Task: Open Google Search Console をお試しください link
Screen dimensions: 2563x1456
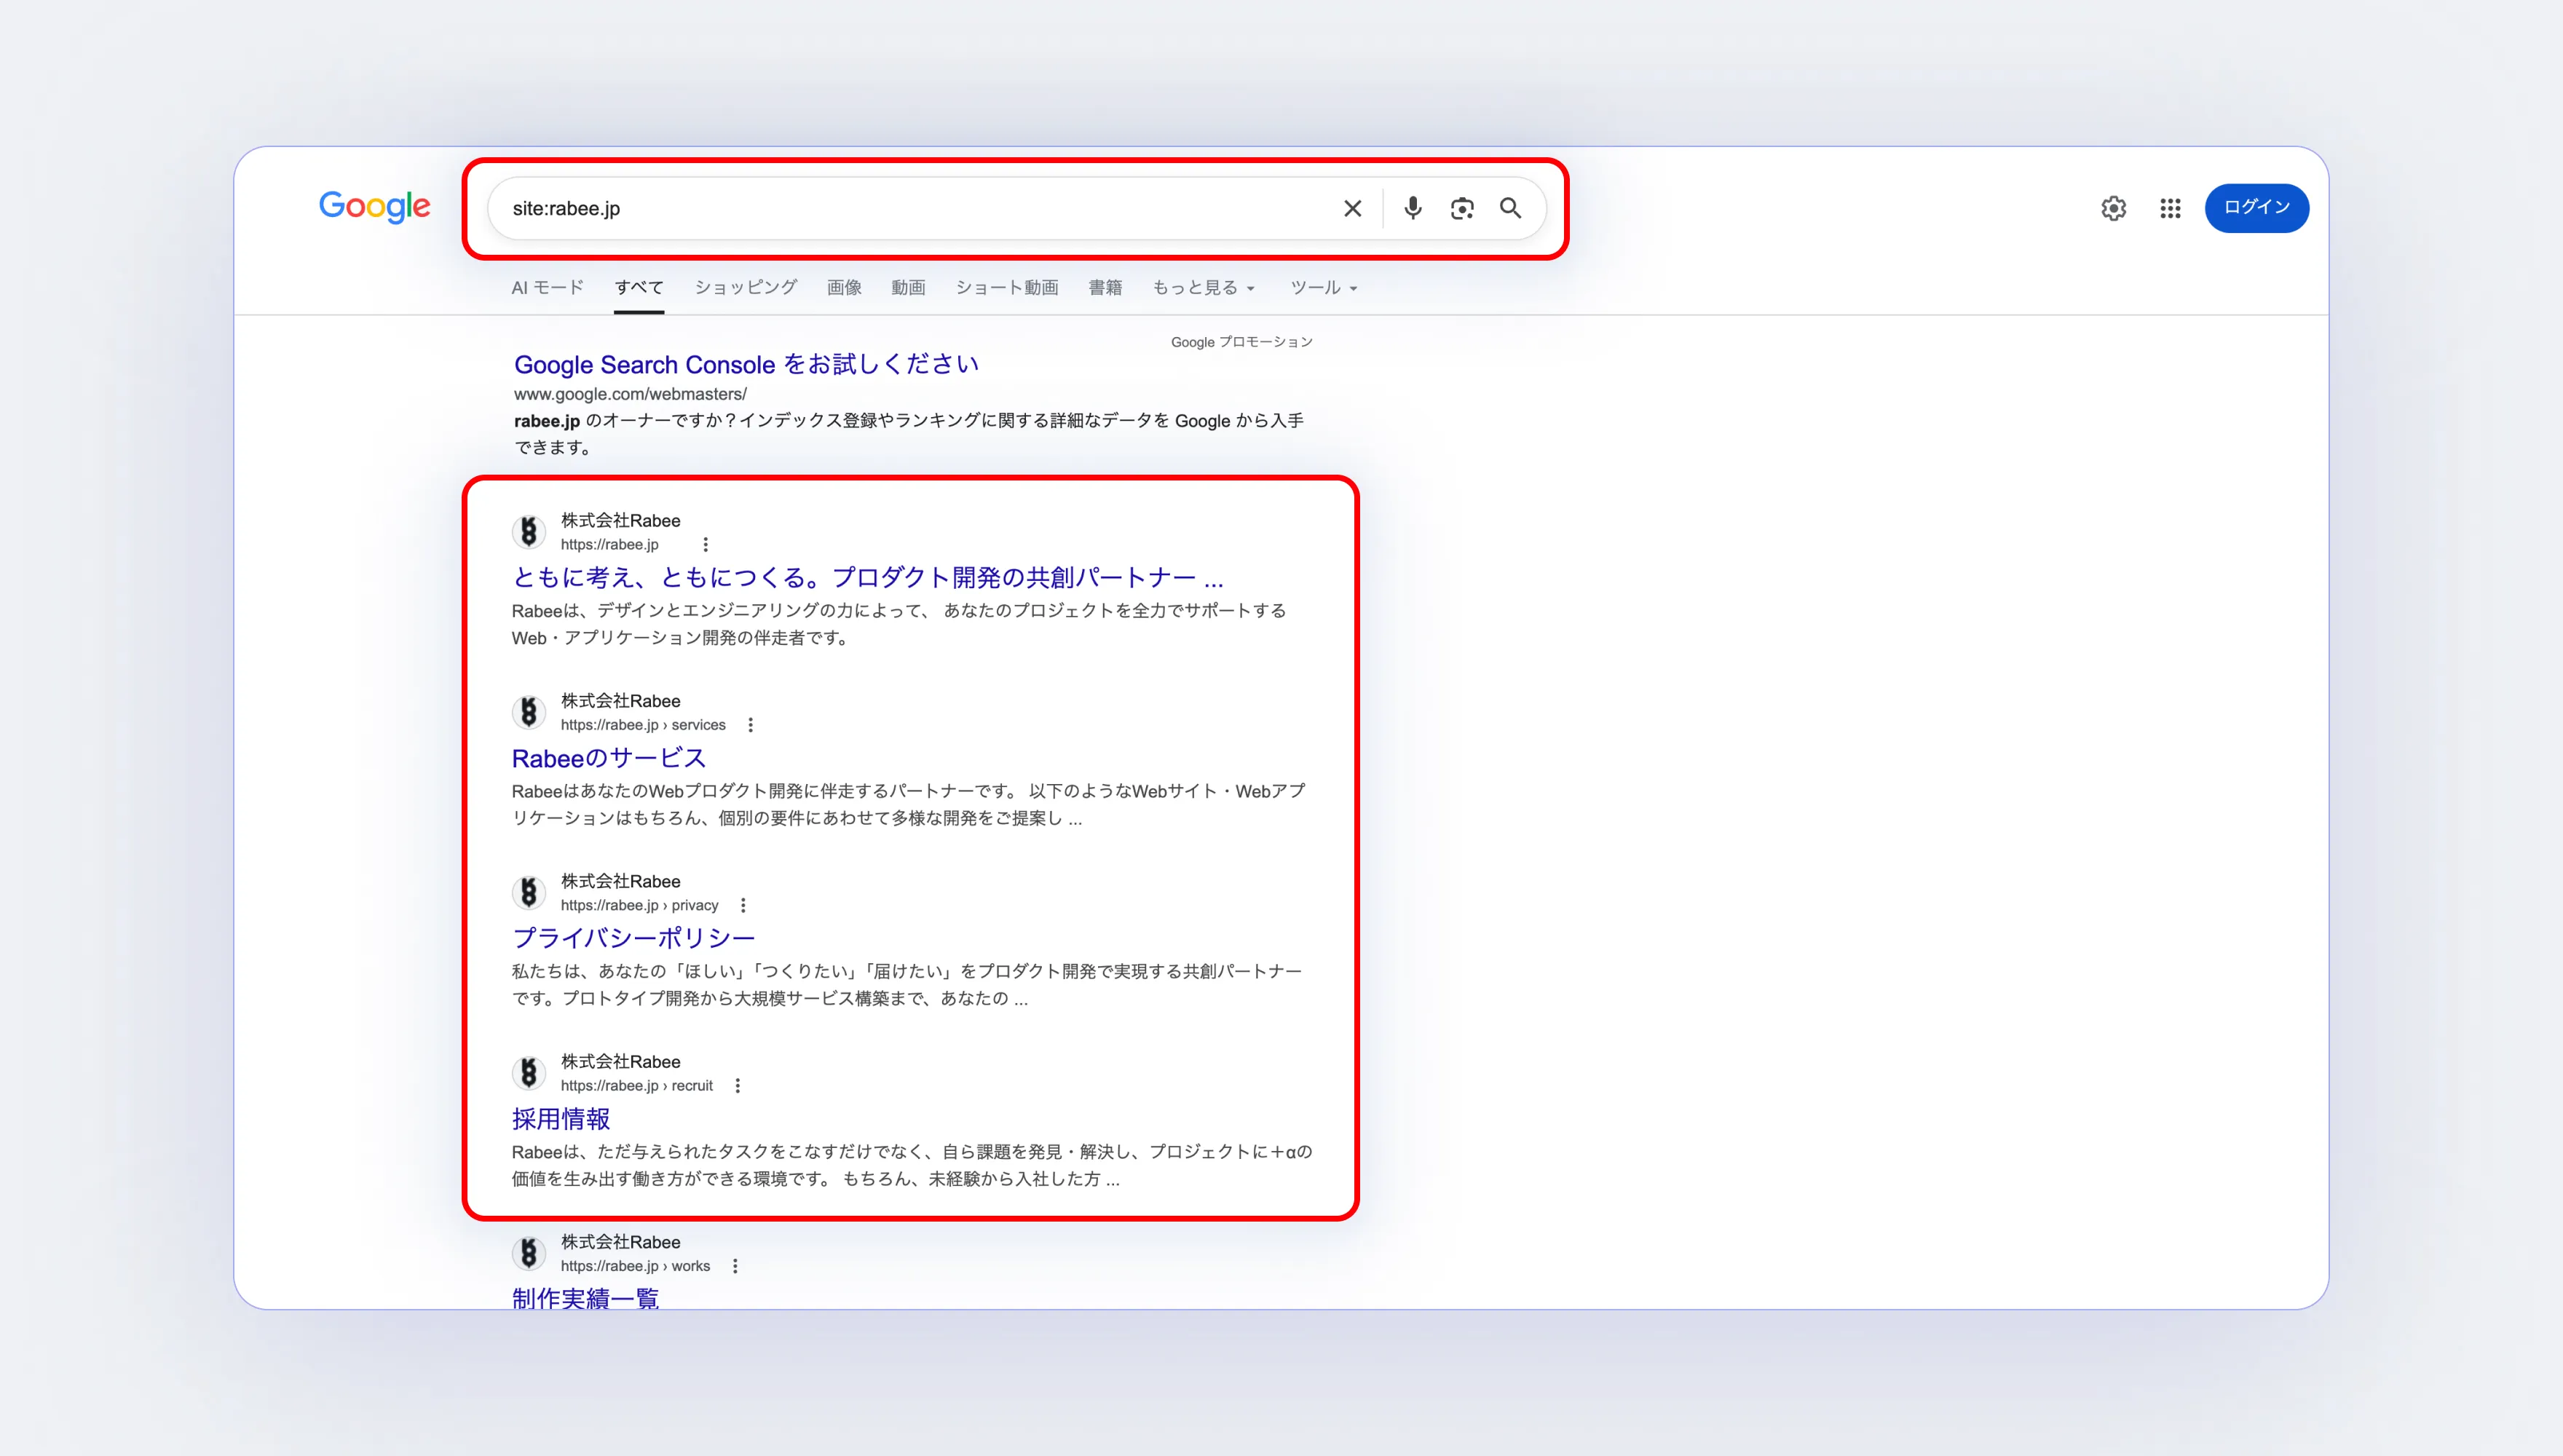Action: tap(746, 364)
